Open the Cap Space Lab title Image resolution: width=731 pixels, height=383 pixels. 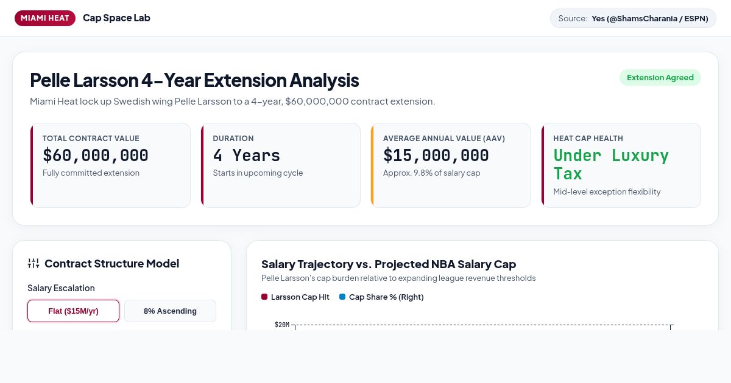[116, 18]
